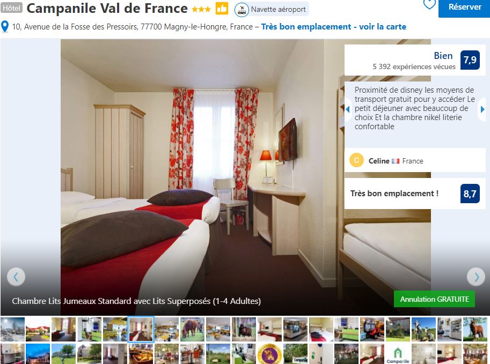Click the 7,9 review score badge
The height and width of the screenshot is (364, 490).
pyautogui.click(x=470, y=60)
